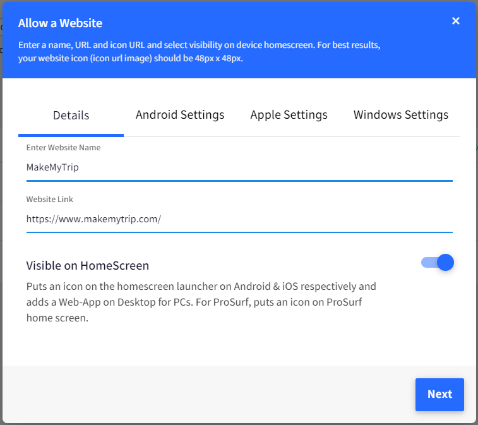This screenshot has width=478, height=425.
Task: Open the Windows Settings tab
Action: tap(400, 115)
